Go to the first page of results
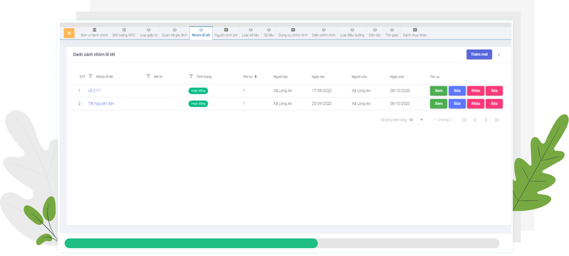Image resolution: width=569 pixels, height=256 pixels. coord(464,120)
